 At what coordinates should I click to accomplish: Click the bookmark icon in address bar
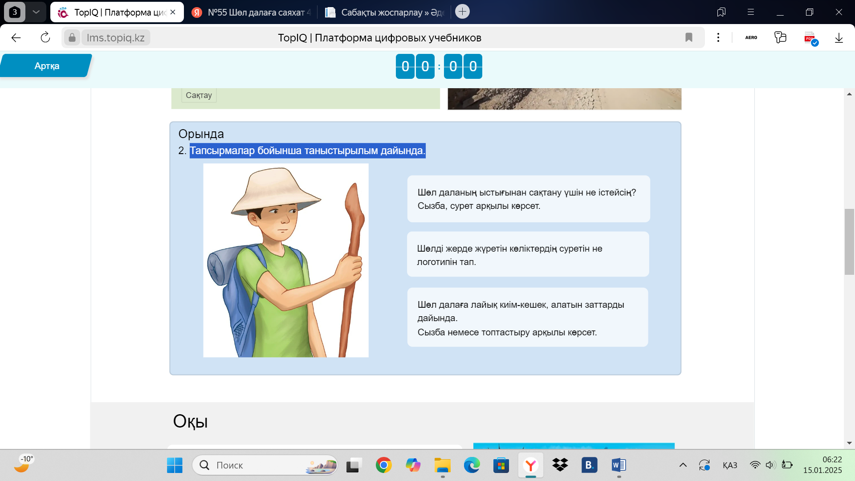[x=689, y=38]
